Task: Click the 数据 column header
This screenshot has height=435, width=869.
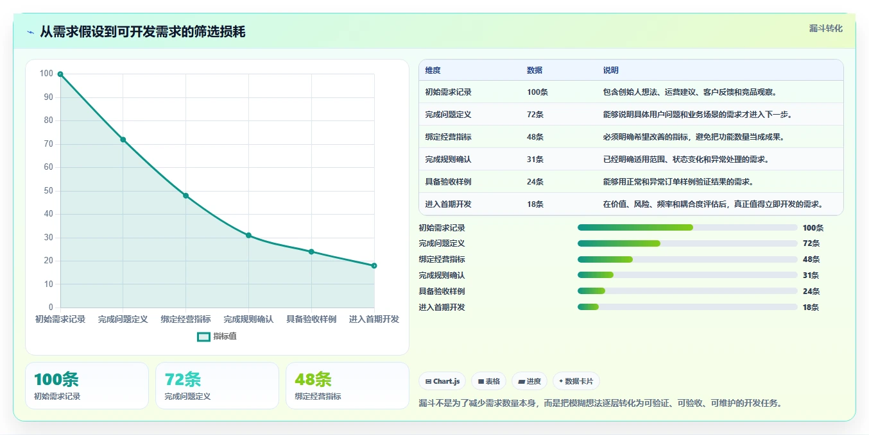Action: pyautogui.click(x=535, y=70)
